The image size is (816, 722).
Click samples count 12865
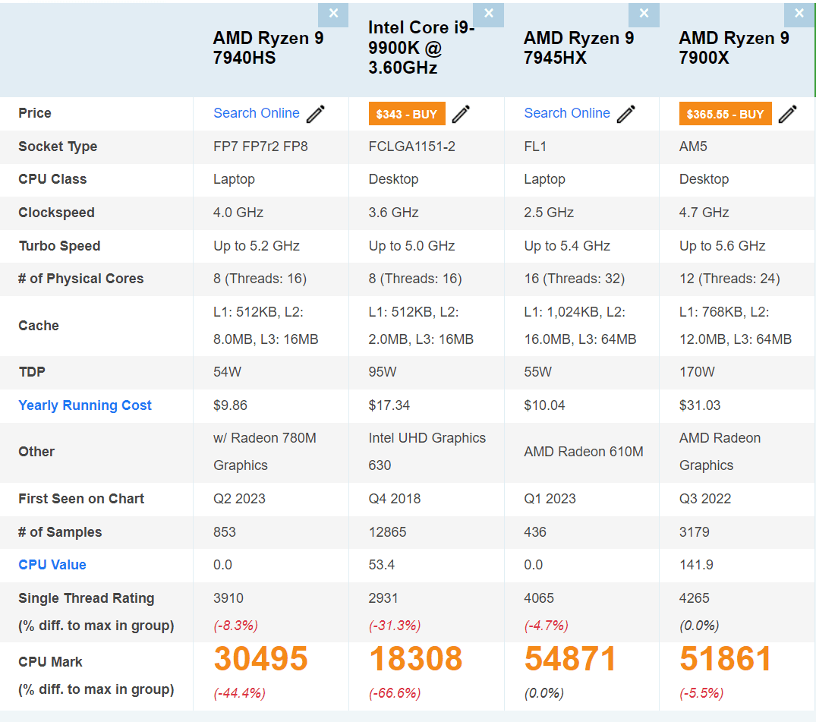[387, 532]
